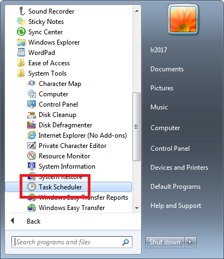Go Back to previous programs view
The width and height of the screenshot is (224, 259).
click(33, 221)
